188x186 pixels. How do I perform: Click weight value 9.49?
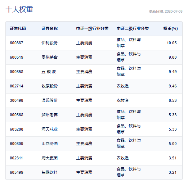pyautogui.click(x=173, y=72)
